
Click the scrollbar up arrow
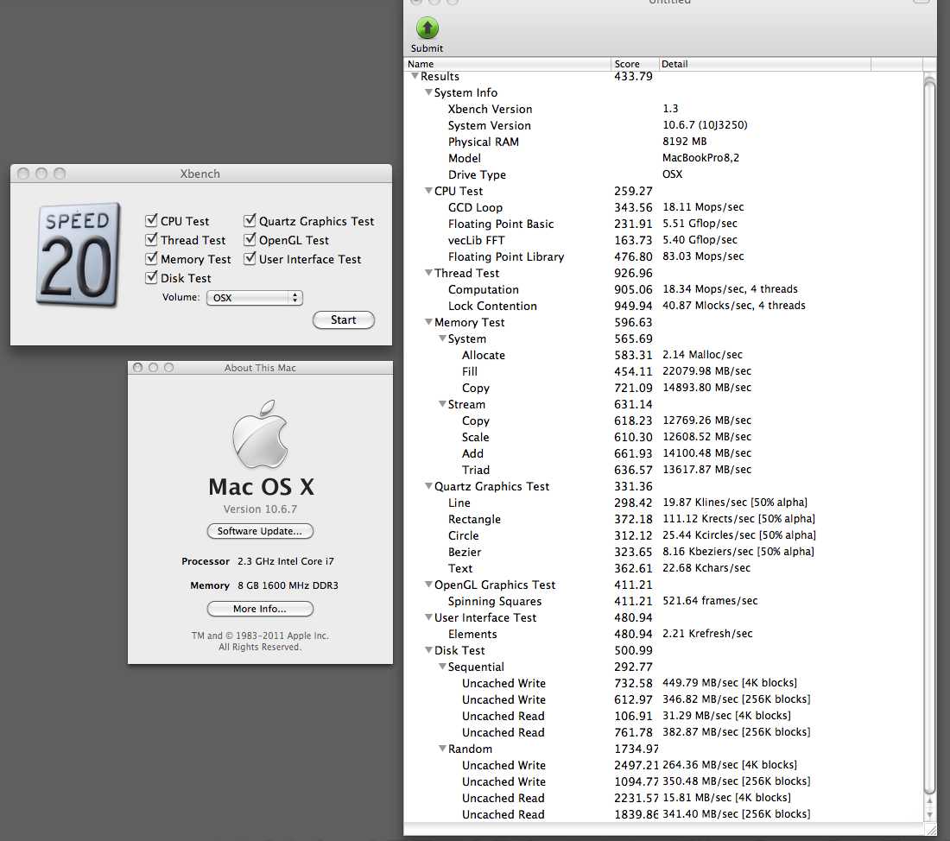(930, 801)
